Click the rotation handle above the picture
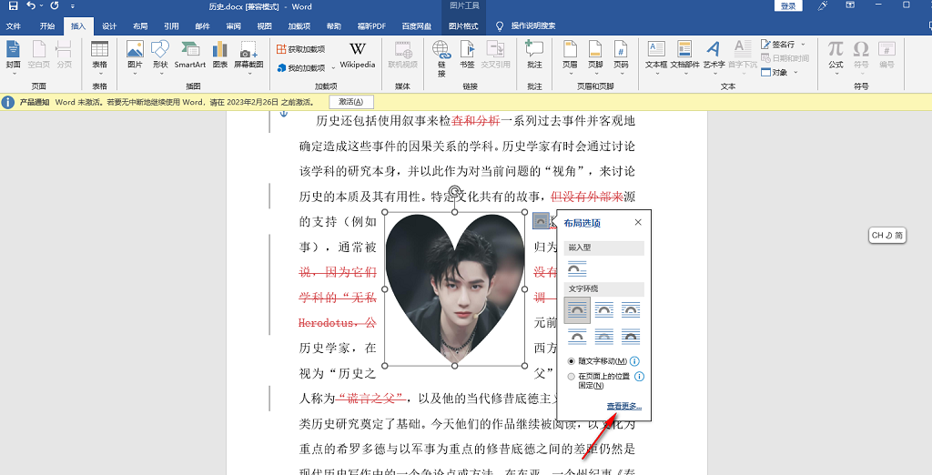The height and width of the screenshot is (475, 932). pos(455,191)
